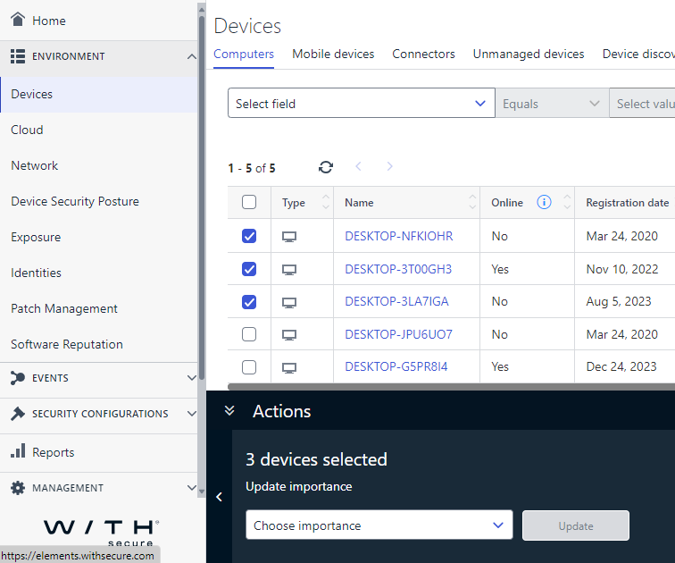This screenshot has width=675, height=563.
Task: Click the WithSecure logo
Action: coord(102,533)
